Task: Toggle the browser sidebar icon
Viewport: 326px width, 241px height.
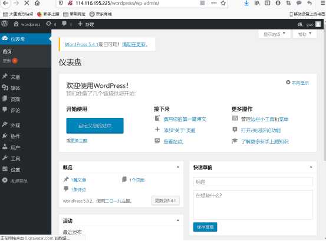Action: (268, 3)
